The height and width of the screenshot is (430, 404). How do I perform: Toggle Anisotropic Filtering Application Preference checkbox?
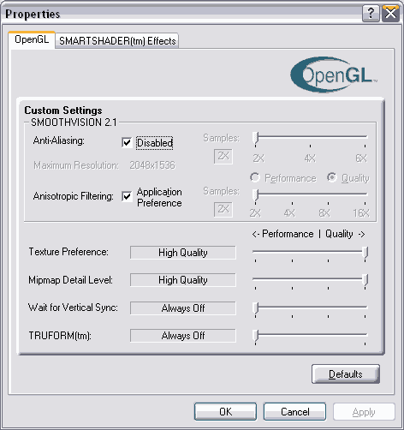coord(127,196)
